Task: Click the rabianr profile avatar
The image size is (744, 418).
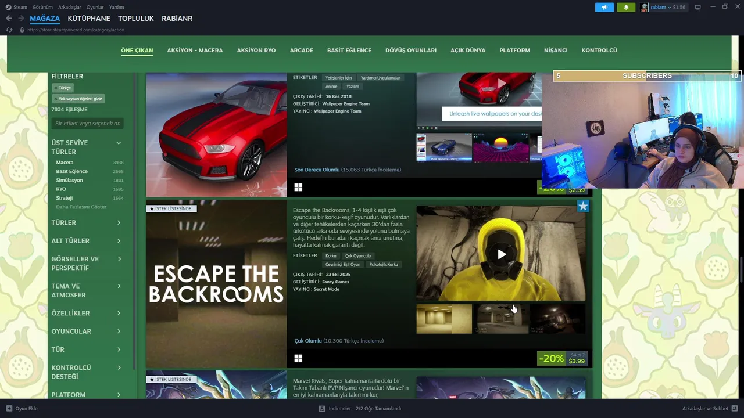Action: [x=645, y=7]
